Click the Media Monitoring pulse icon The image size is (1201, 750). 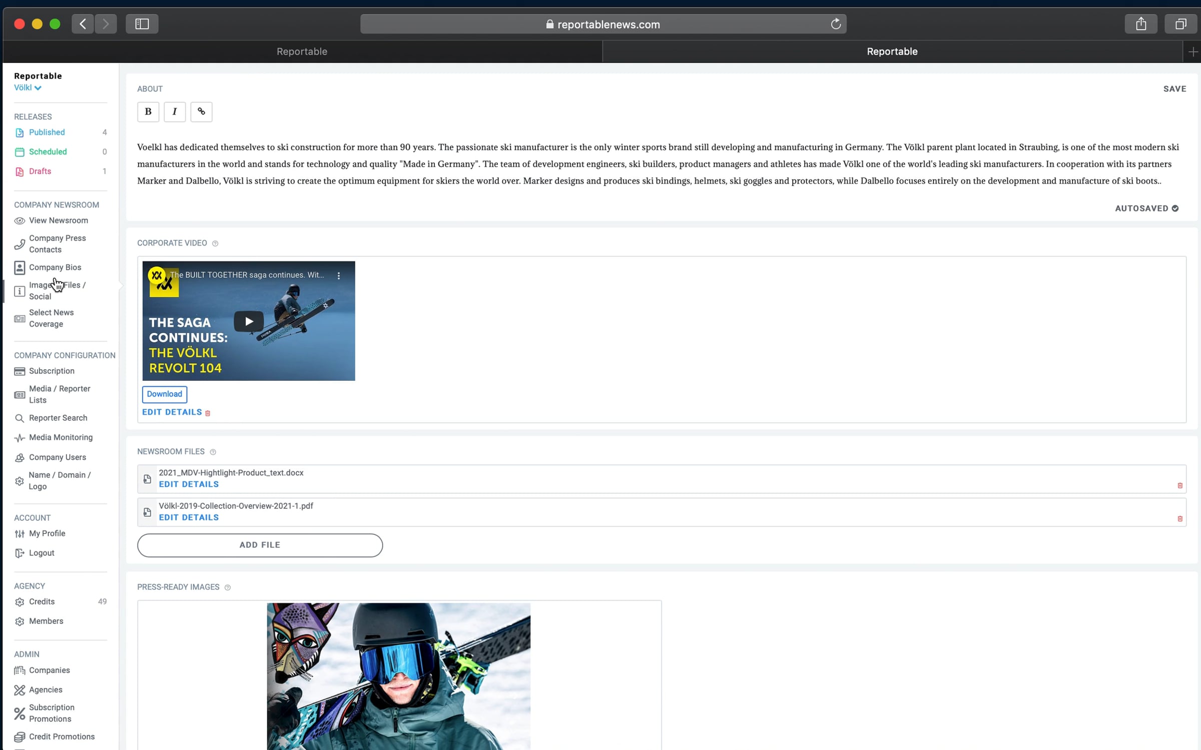coord(20,438)
